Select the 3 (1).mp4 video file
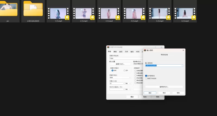The width and height of the screenshot is (217, 116). point(109,13)
